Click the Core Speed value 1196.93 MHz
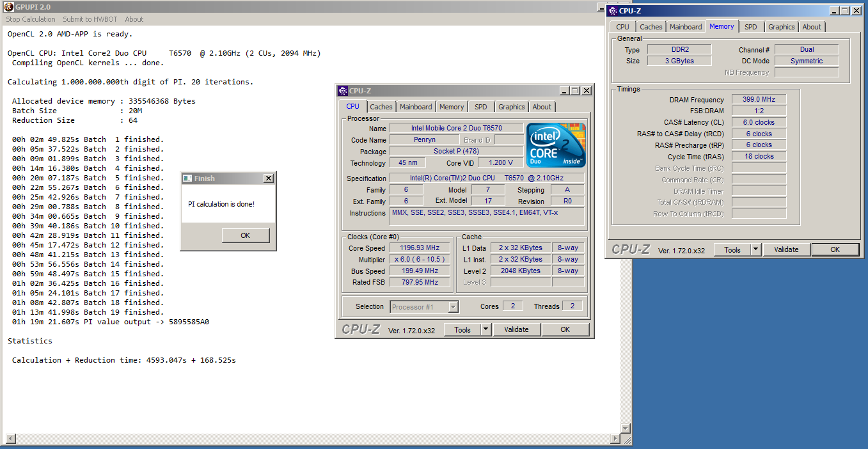The width and height of the screenshot is (868, 449). tap(420, 248)
